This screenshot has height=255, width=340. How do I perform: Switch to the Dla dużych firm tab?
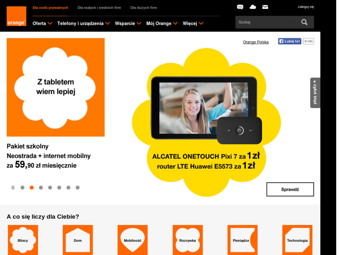pos(143,7)
